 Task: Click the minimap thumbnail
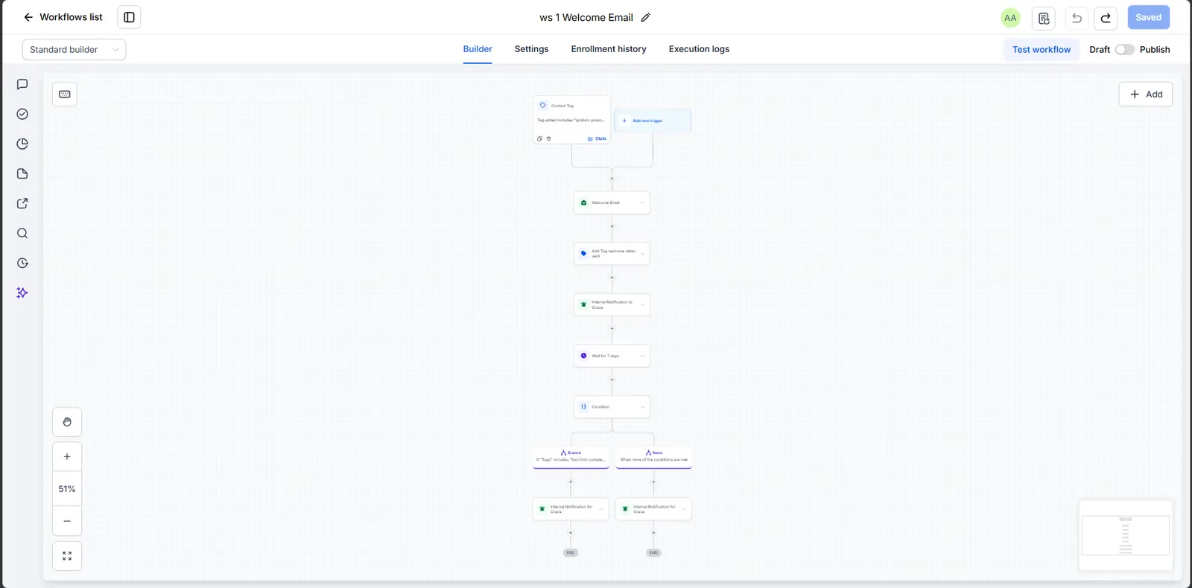[1126, 535]
